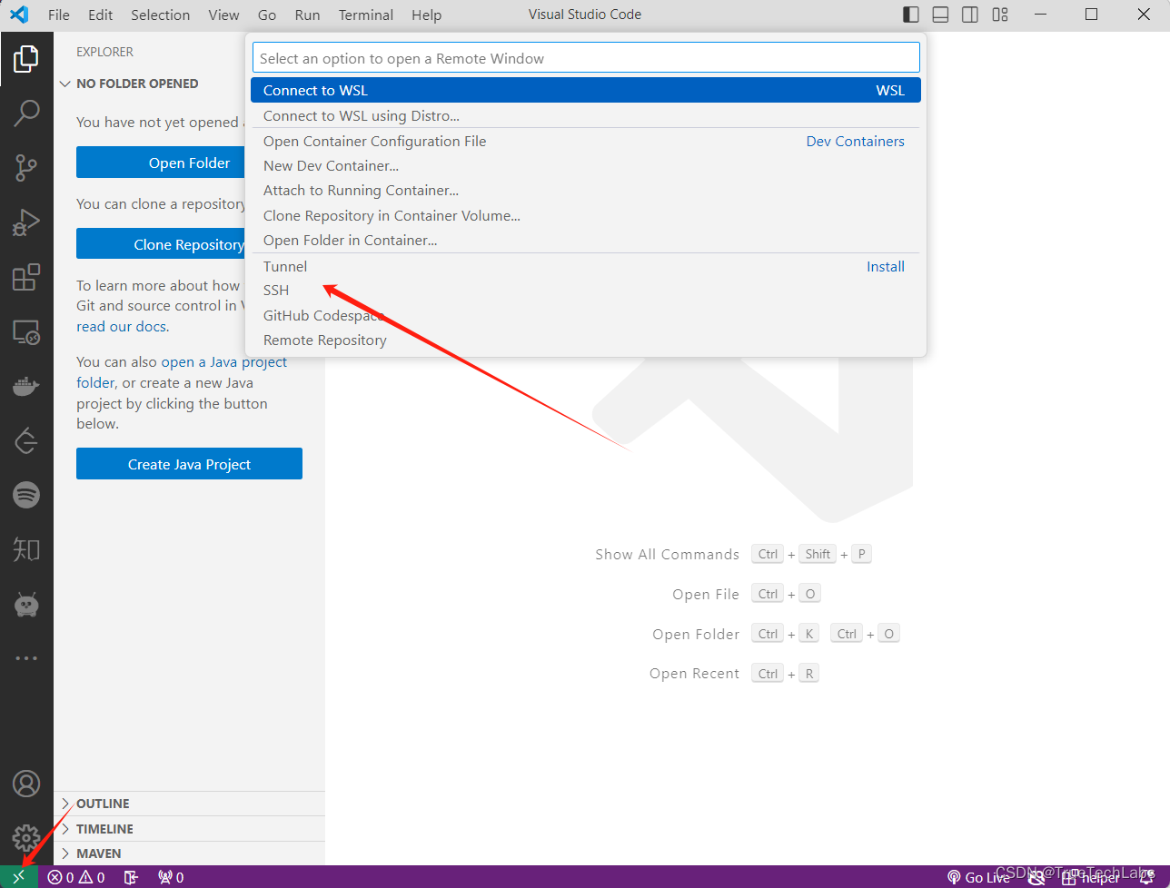Select Connect to WSL option
Screen dimensions: 1170x888
(x=586, y=90)
